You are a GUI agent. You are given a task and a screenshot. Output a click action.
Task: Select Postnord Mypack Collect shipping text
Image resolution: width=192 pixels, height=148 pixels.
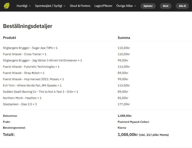pos(133,122)
